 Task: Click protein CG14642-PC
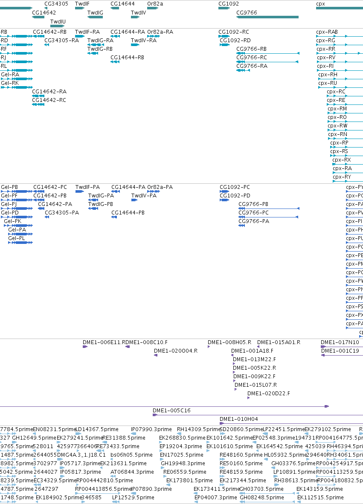pos(50,187)
